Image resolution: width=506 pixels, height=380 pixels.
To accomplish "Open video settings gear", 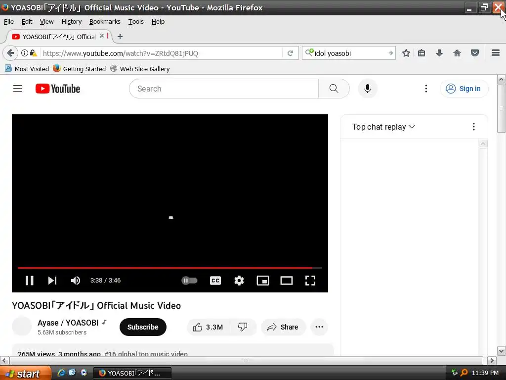I will pyautogui.click(x=239, y=281).
